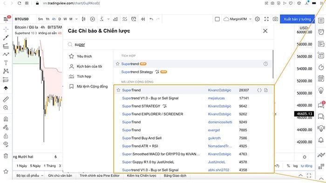Undo the last action
The width and height of the screenshot is (326, 183).
(151, 19)
